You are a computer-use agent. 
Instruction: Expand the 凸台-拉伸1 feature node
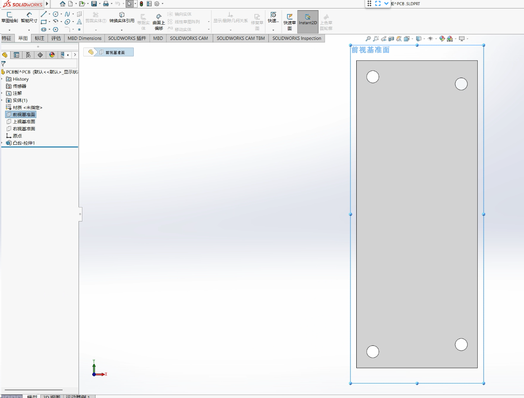tap(2, 143)
